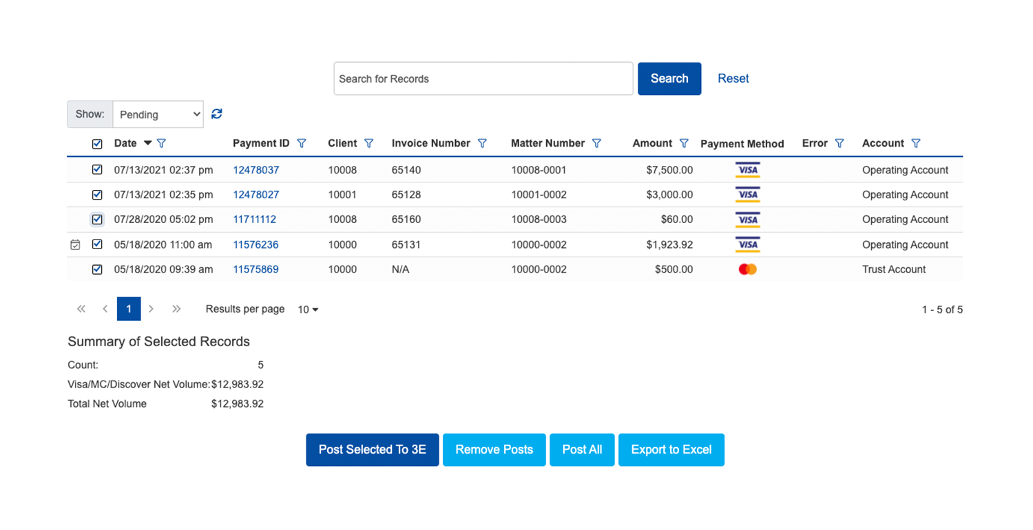Open the Invoice Number filter icon
This screenshot has height=530, width=1033.
coord(482,143)
